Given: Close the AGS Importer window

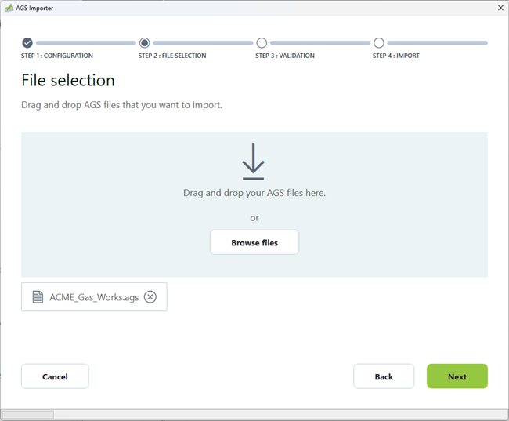Looking at the screenshot, I should click(500, 7).
